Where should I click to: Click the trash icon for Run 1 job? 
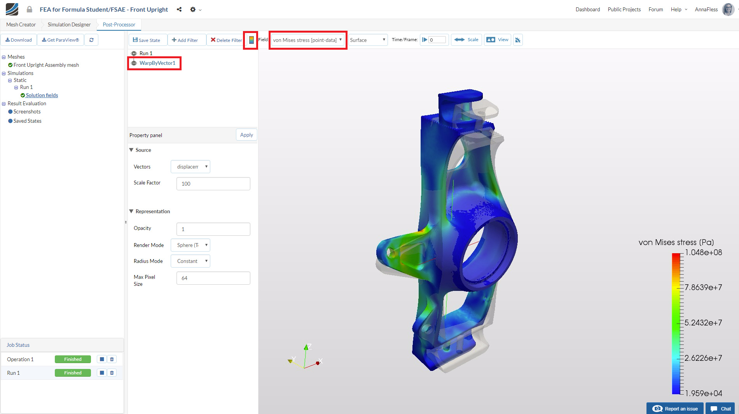112,373
